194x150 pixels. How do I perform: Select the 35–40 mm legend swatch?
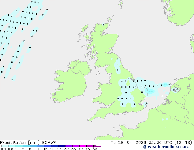[76, 146]
